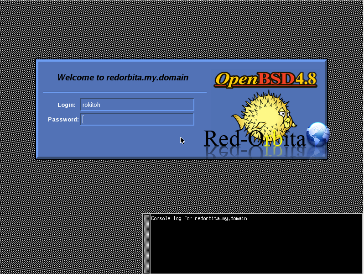Viewport: 364px width, 274px height.
Task: Focus the empty Password input field
Action: tap(137, 119)
